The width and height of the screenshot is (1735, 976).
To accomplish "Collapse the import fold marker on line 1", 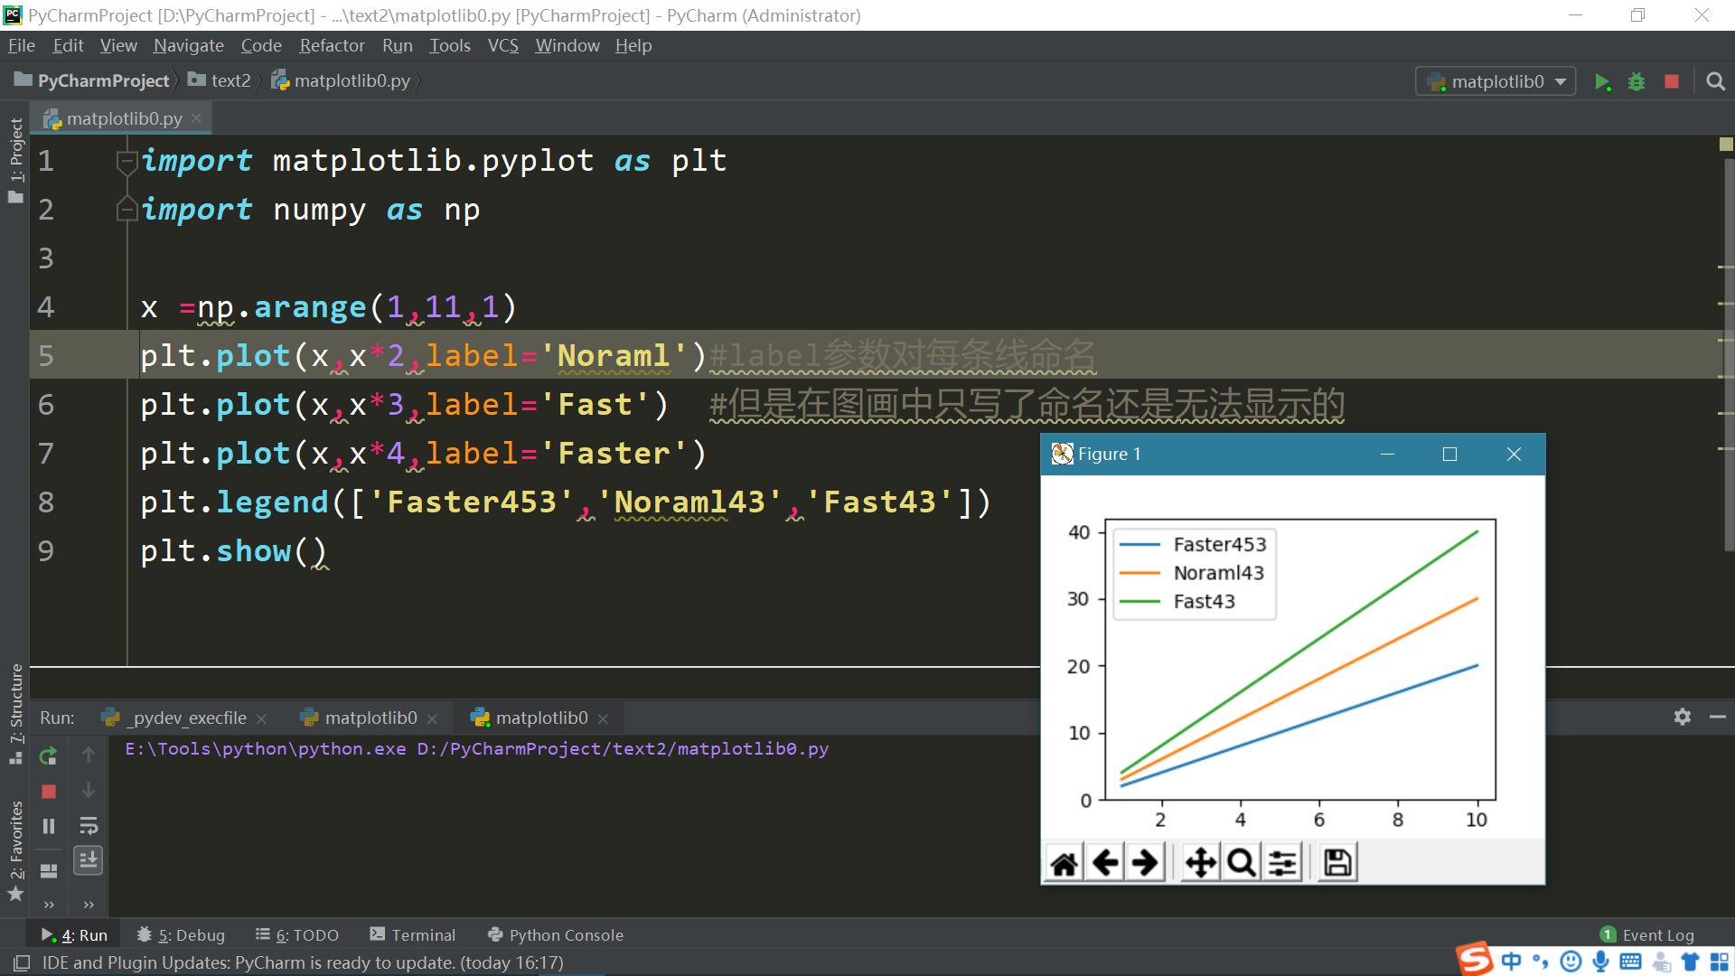I will point(126,162).
